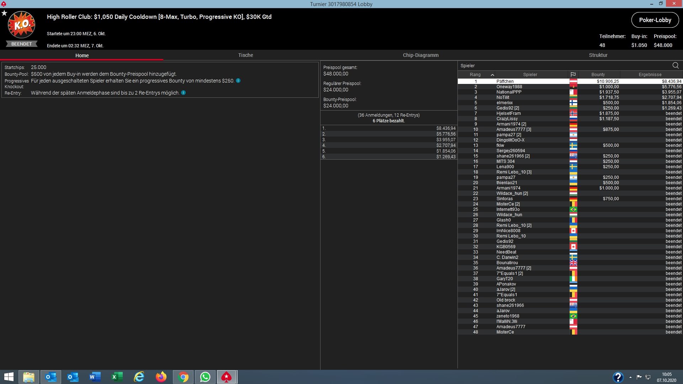
Task: Click info icon beside Progressives Knockout text
Action: click(x=238, y=81)
